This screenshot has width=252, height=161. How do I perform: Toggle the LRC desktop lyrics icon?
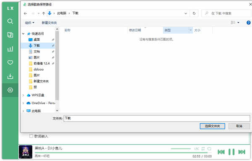(197, 149)
